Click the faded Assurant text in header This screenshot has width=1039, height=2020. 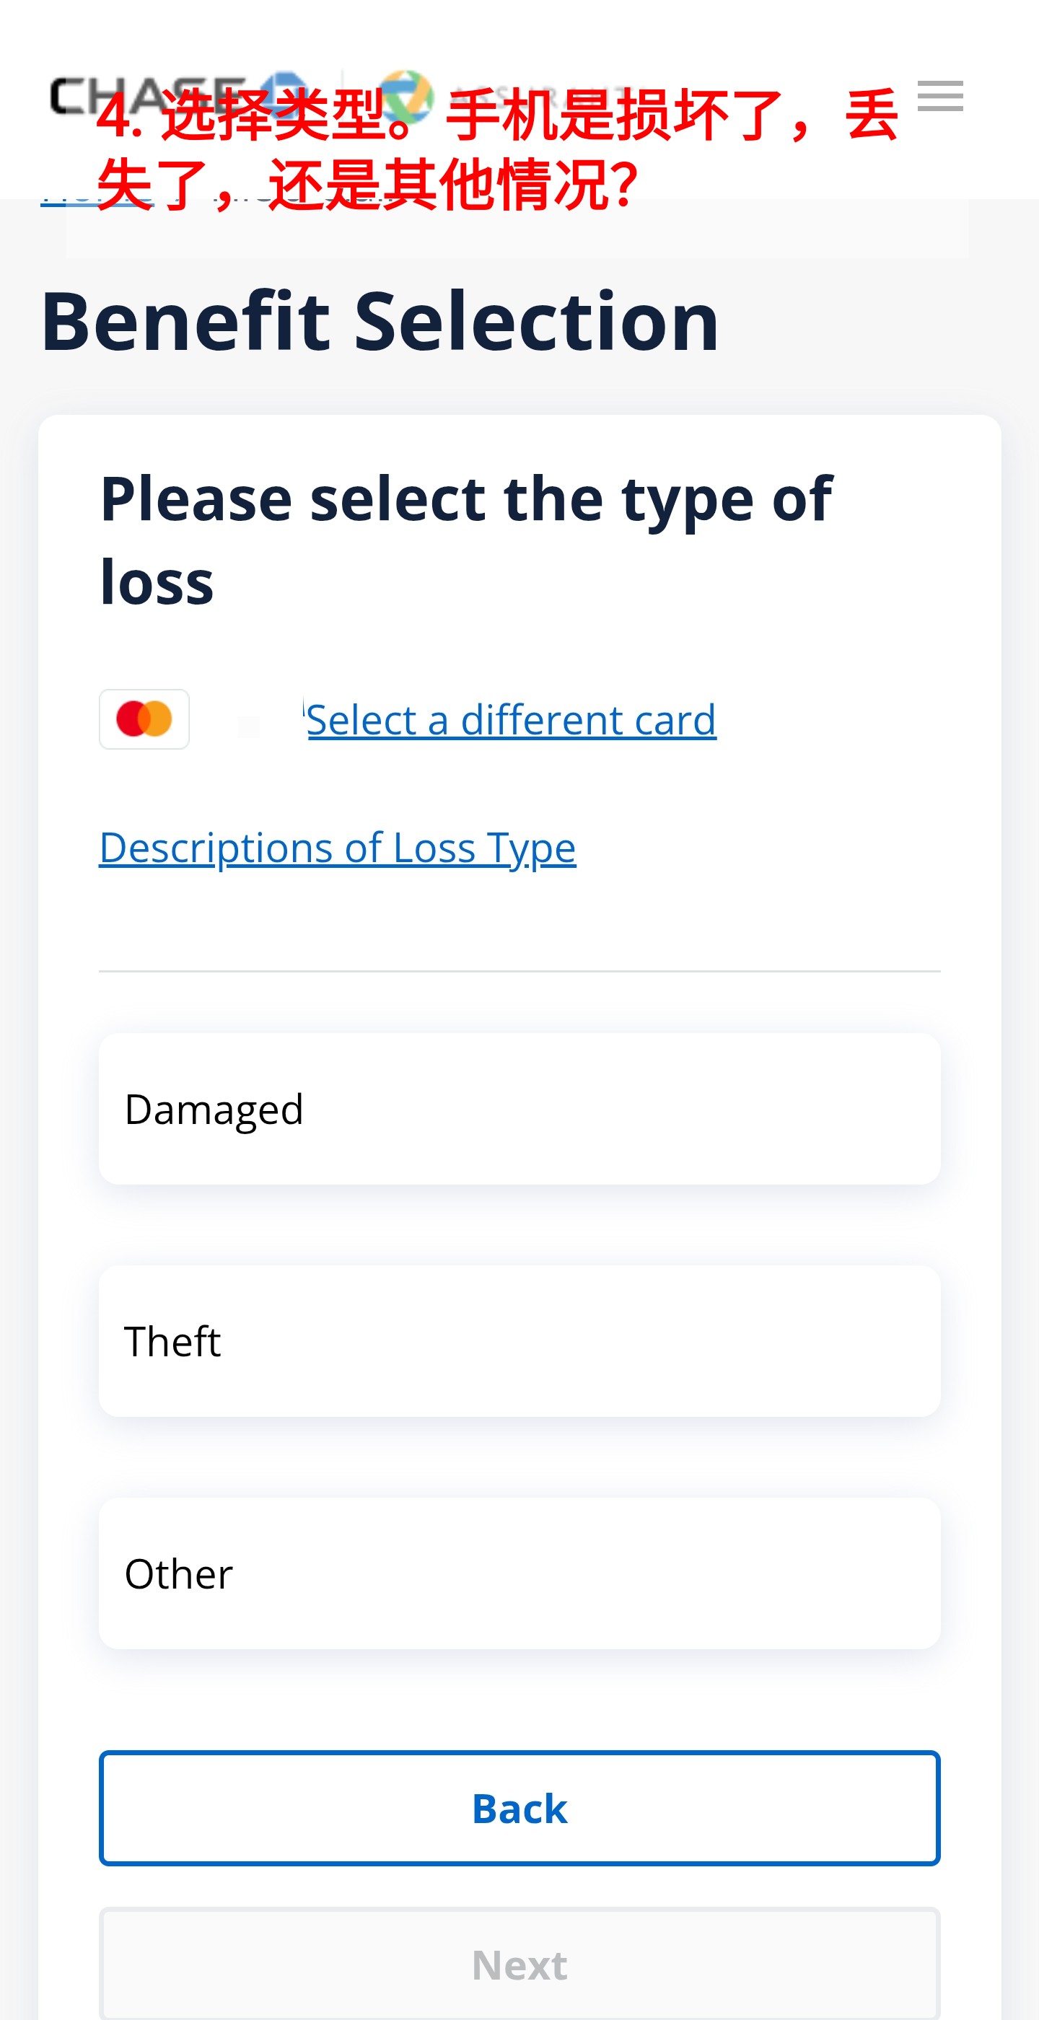(x=549, y=96)
